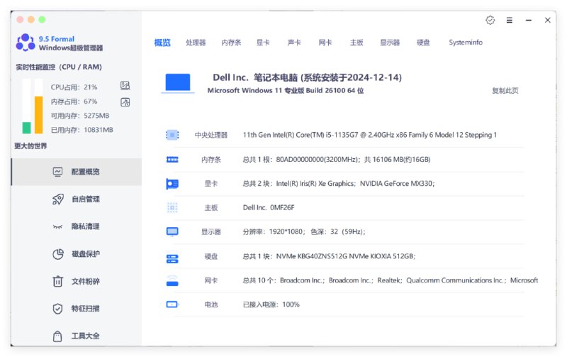Open the hamburger menu in title bar
The image size is (567, 357).
[510, 21]
